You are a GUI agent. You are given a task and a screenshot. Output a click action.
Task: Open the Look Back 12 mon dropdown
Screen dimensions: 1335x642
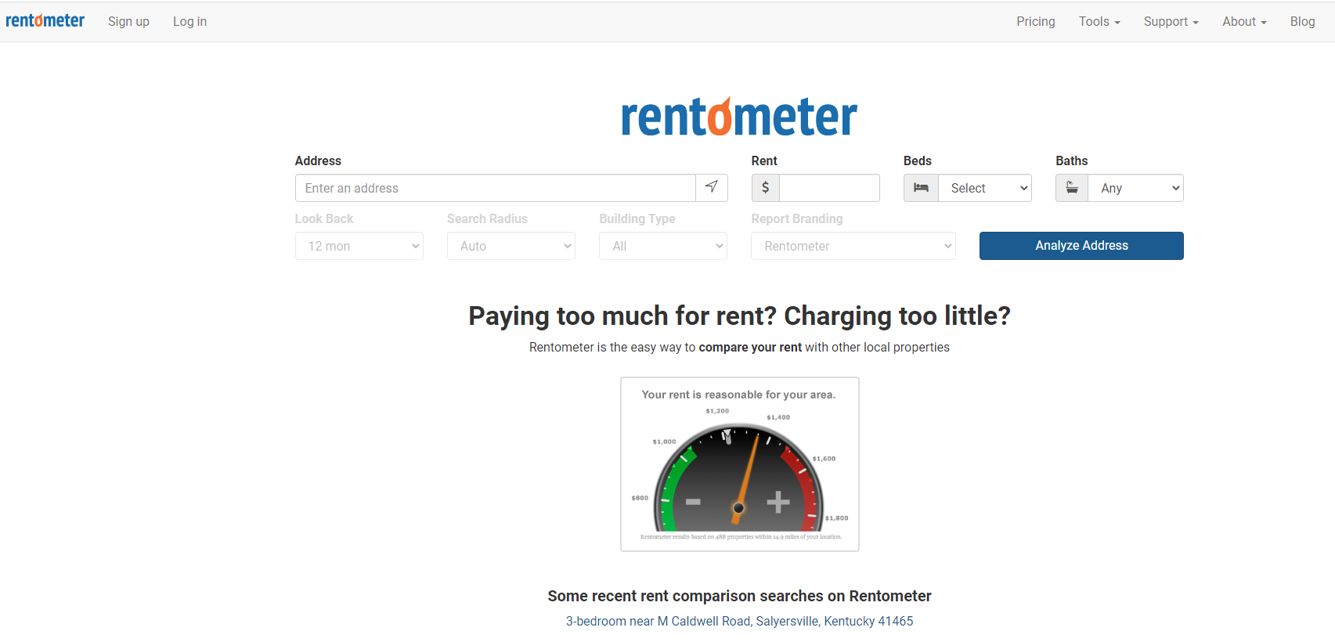pyautogui.click(x=359, y=246)
